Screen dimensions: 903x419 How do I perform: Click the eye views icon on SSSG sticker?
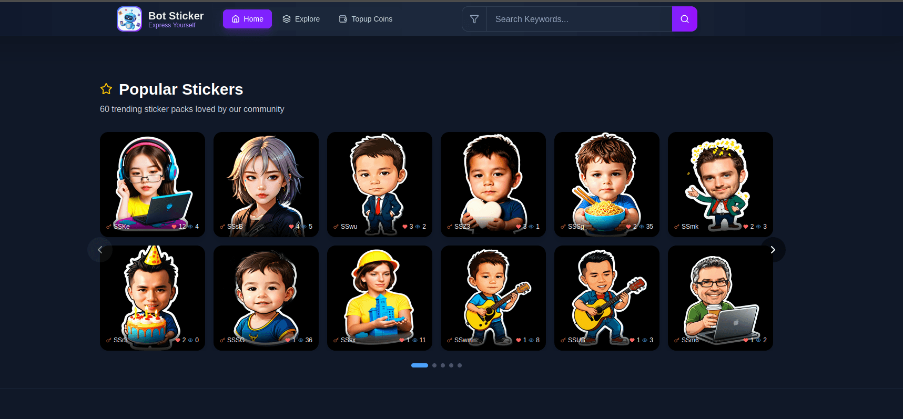pyautogui.click(x=301, y=340)
